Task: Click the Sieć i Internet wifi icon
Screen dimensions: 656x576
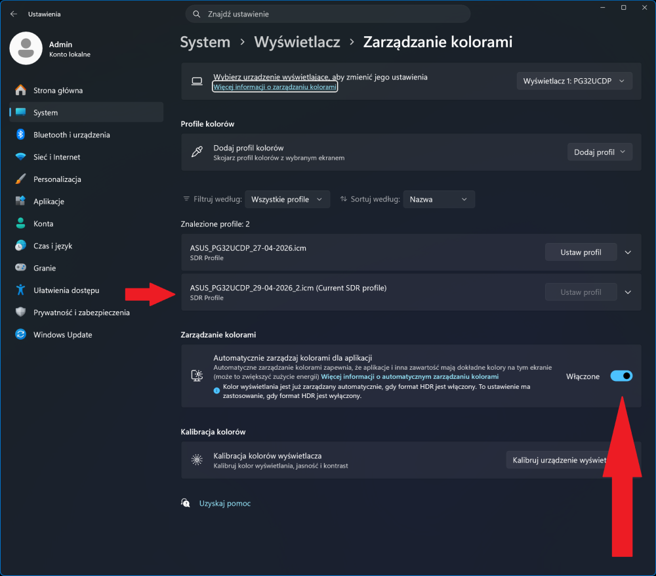Action: (x=20, y=157)
